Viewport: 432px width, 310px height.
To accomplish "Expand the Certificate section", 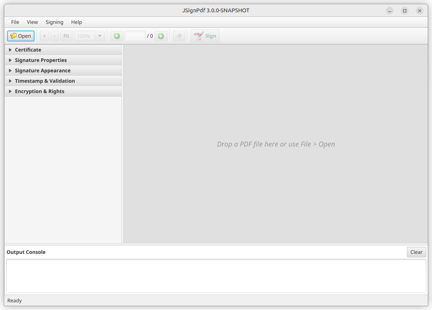I will (x=28, y=50).
